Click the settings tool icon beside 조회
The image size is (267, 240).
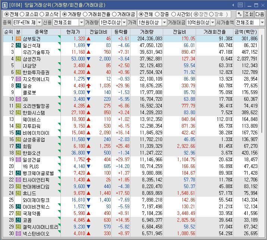[240, 14]
